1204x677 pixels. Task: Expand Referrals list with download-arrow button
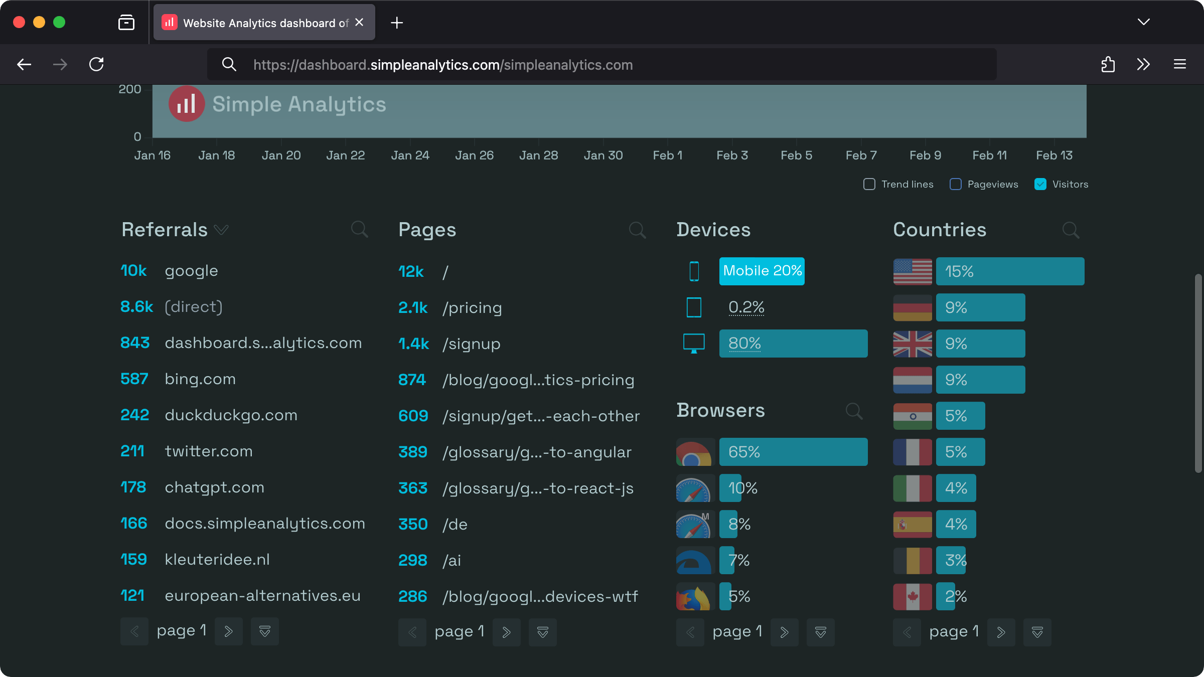click(x=265, y=631)
